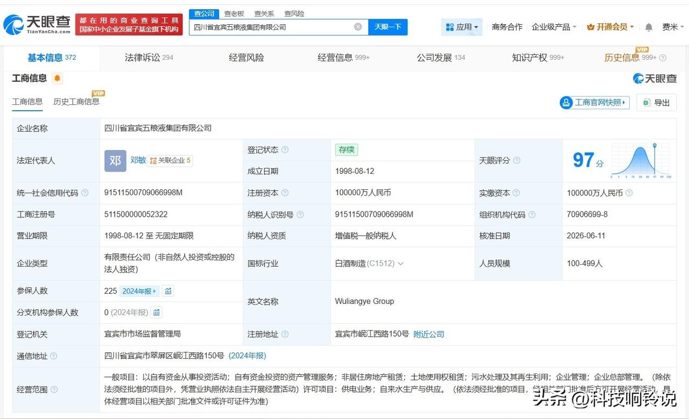Click the 导出 export button
689x419 pixels.
click(x=656, y=103)
